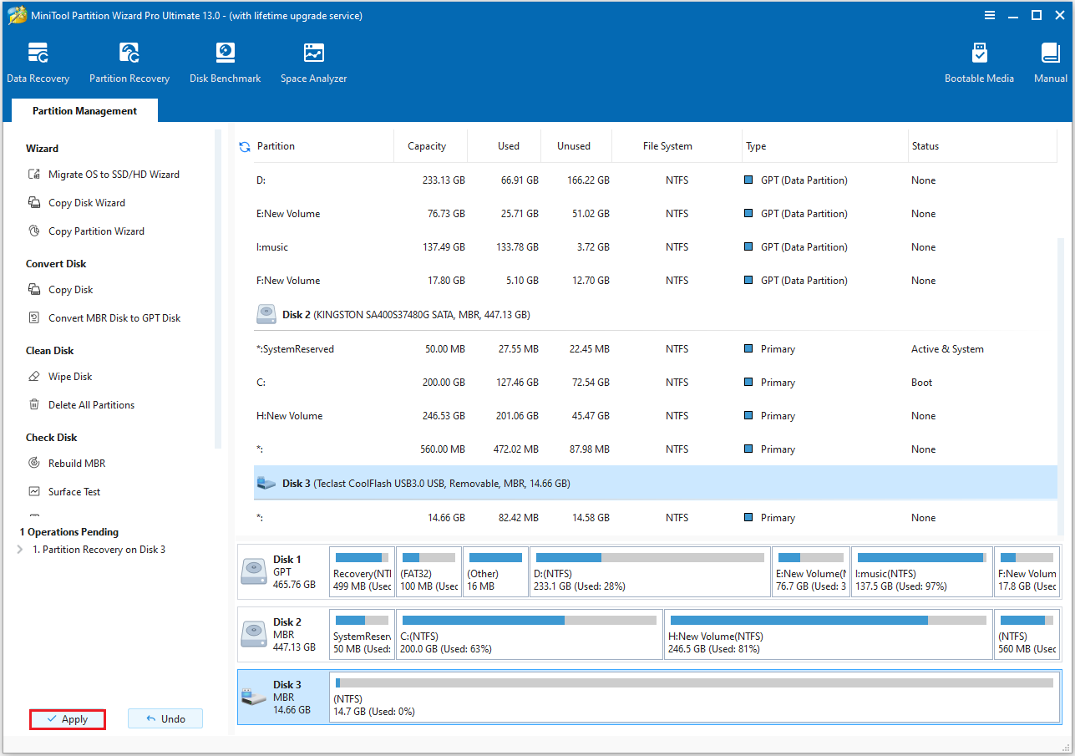
Task: Open the Manual
Action: point(1051,63)
